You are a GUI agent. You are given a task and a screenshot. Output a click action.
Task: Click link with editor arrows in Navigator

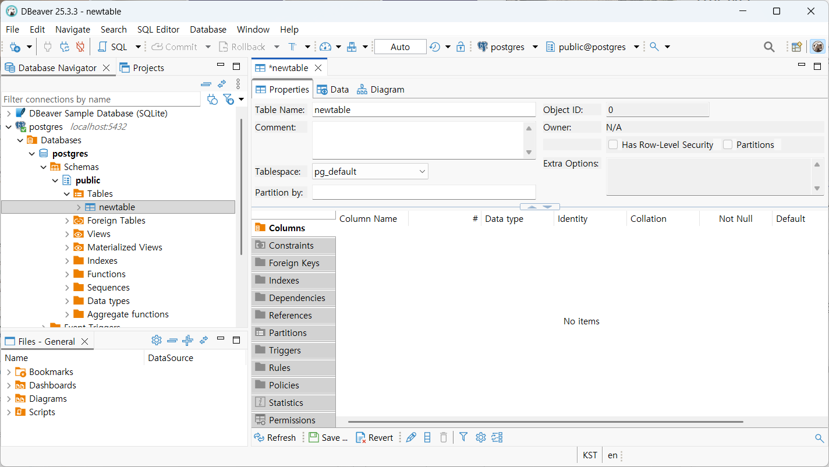[222, 84]
